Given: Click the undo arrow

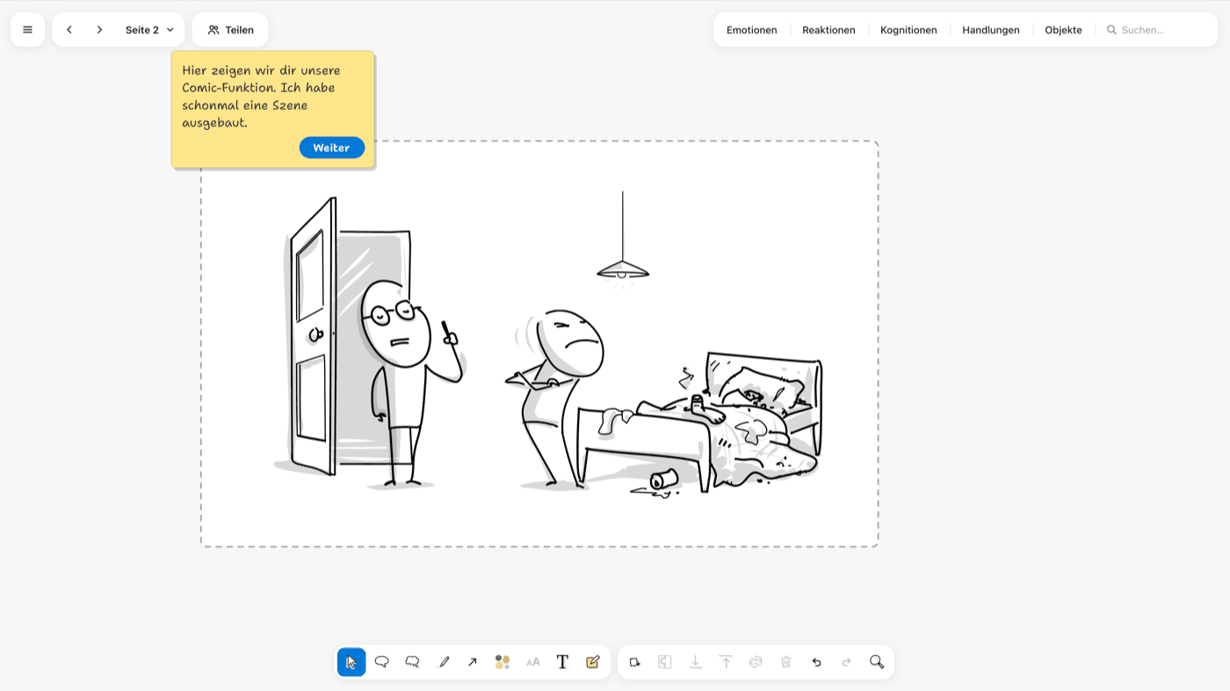Looking at the screenshot, I should [x=816, y=662].
